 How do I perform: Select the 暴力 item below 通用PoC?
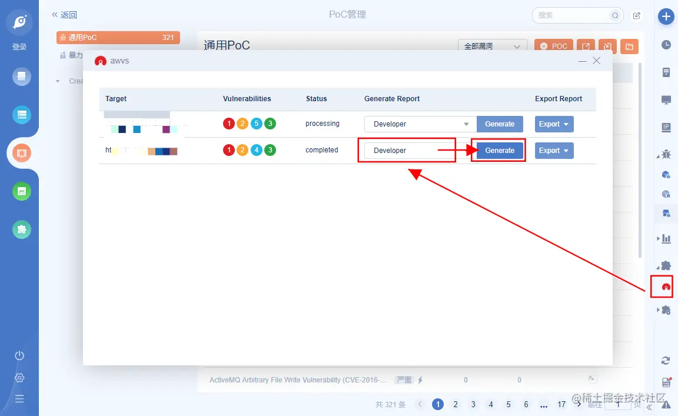pyautogui.click(x=71, y=55)
